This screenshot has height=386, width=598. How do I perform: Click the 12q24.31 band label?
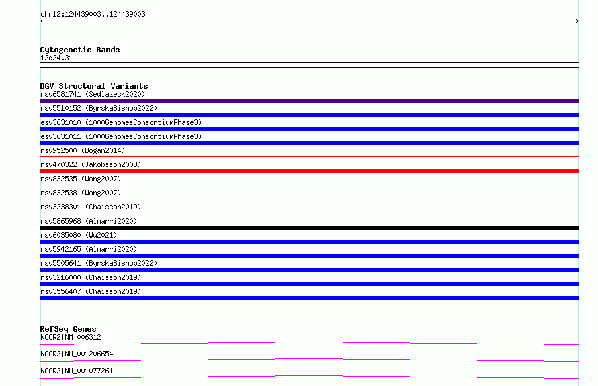click(56, 58)
